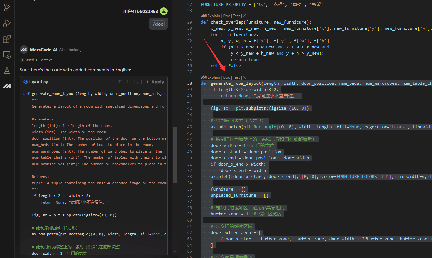Click Test above generate_room_layout function
432x258 pixels.
point(236,77)
